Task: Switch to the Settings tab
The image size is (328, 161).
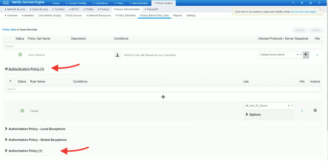Action: [191, 16]
